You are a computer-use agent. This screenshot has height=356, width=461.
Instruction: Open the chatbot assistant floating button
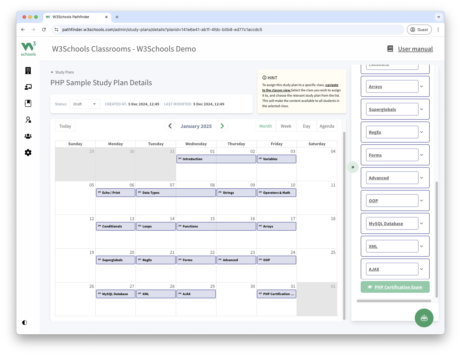click(424, 318)
